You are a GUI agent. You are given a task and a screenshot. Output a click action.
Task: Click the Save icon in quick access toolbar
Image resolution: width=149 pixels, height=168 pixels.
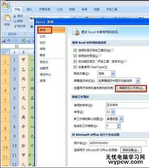click(x=4, y=41)
